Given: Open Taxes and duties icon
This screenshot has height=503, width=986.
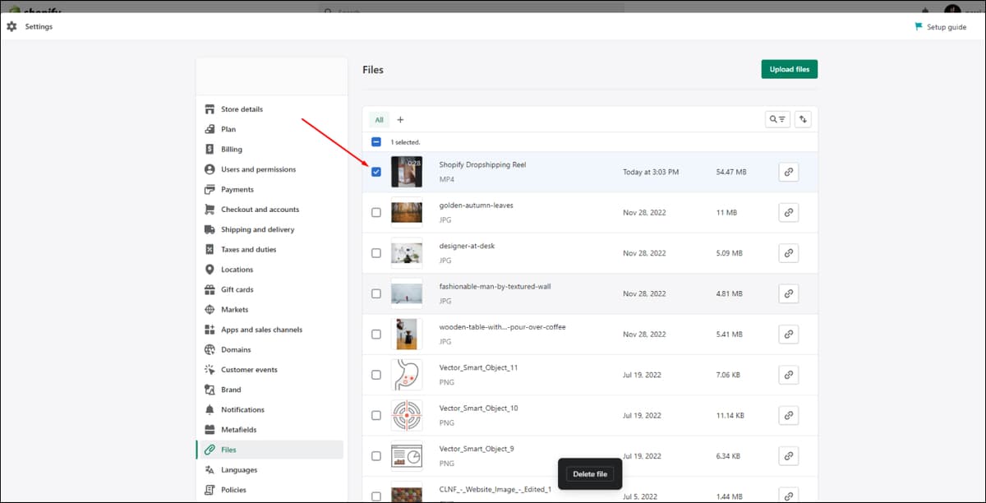Looking at the screenshot, I should tap(210, 249).
